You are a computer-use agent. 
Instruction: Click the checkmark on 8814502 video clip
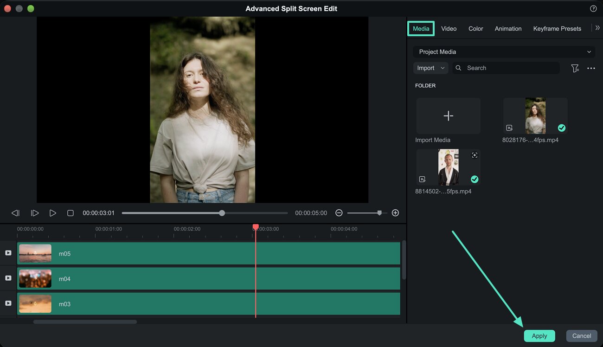(x=475, y=179)
